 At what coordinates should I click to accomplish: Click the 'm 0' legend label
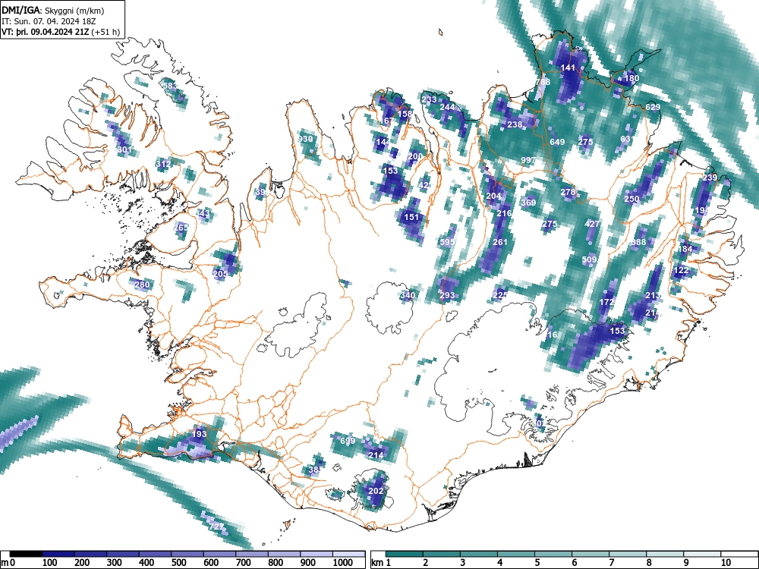tap(8, 563)
